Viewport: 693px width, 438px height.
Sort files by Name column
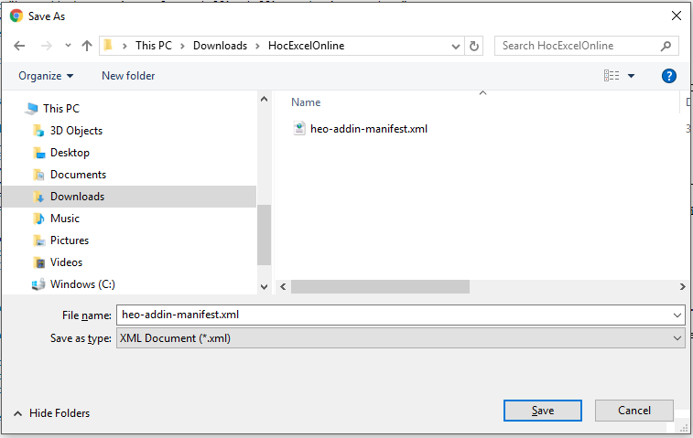coord(306,102)
